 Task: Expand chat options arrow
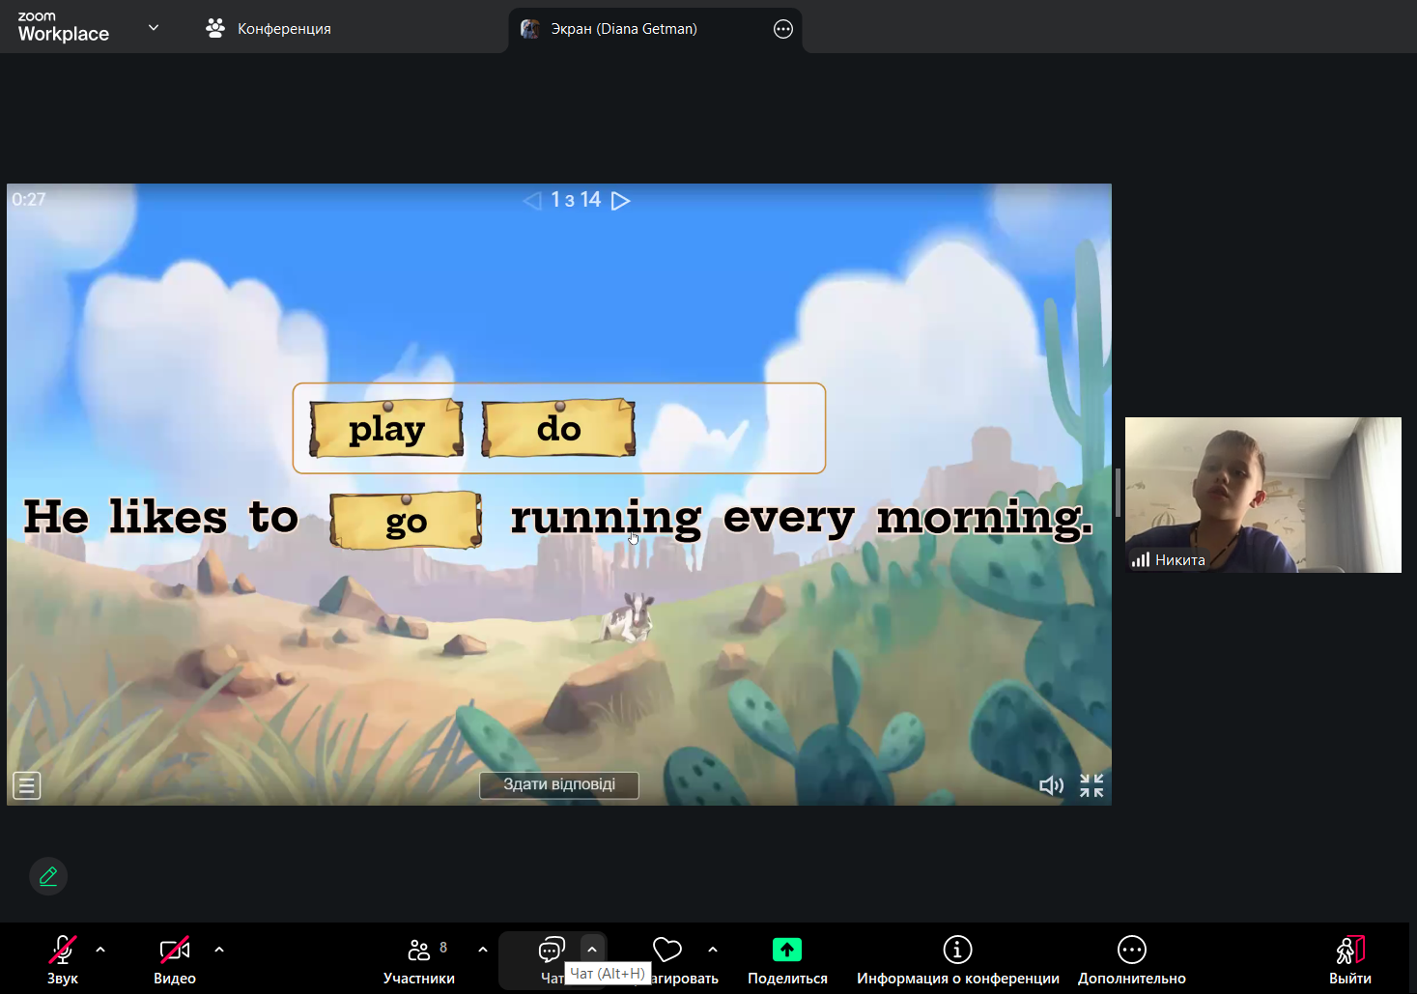(592, 950)
